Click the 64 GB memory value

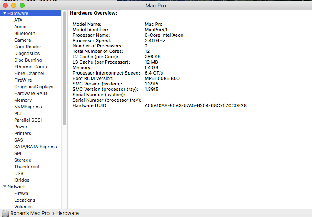click(x=152, y=67)
